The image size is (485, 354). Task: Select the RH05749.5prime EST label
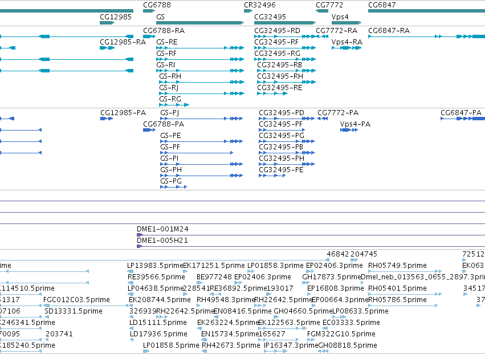(x=397, y=266)
